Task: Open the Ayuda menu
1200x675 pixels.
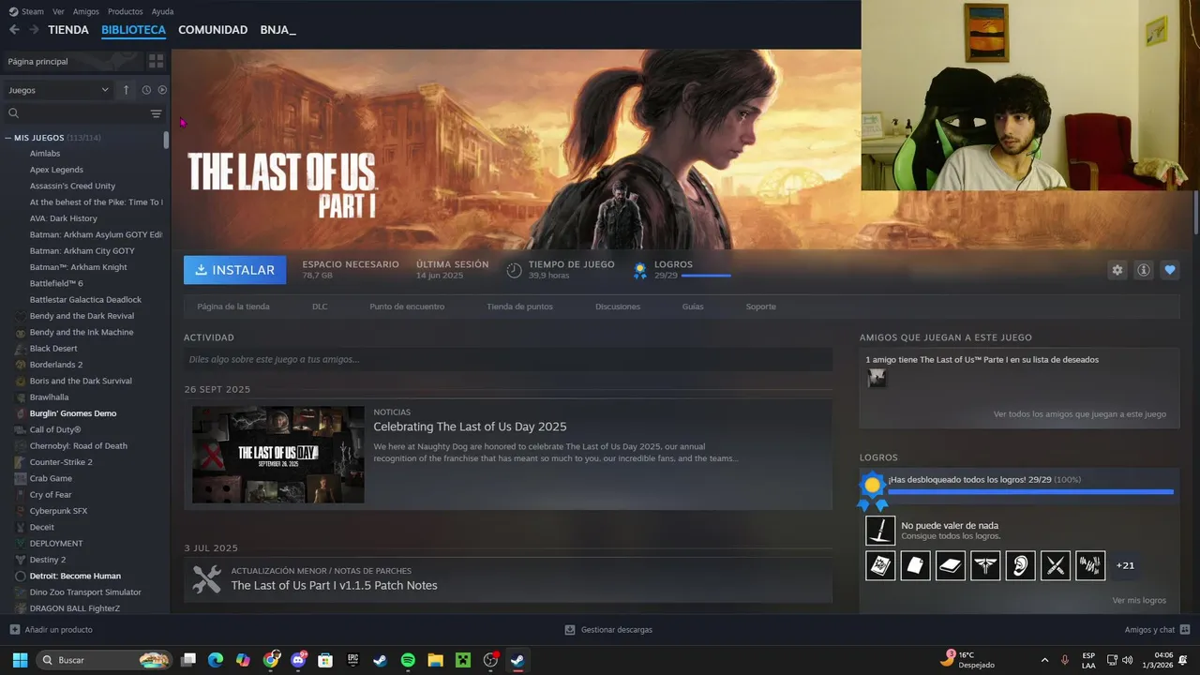Action: pyautogui.click(x=162, y=11)
